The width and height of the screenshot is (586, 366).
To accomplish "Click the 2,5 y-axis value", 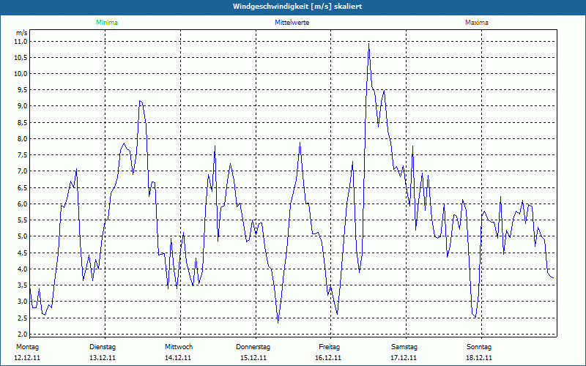I will tap(22, 318).
